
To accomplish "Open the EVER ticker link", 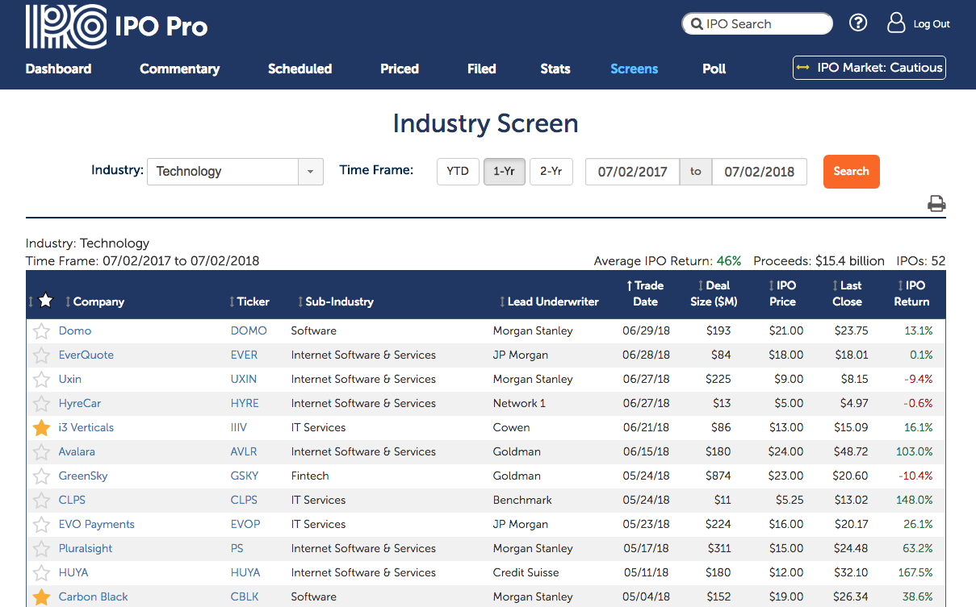I will pyautogui.click(x=245, y=355).
